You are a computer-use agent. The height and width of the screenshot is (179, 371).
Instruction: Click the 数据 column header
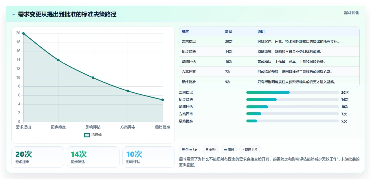(x=229, y=32)
